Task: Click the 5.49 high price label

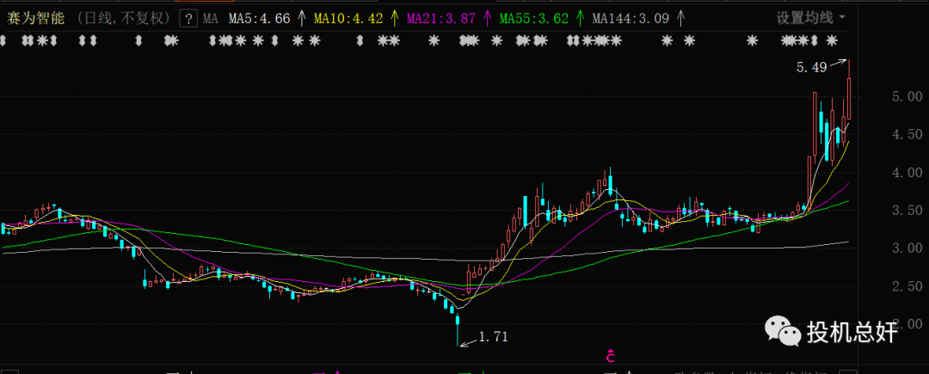Action: pos(811,67)
